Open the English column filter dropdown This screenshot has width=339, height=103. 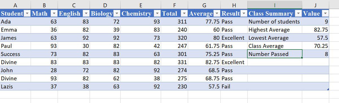(x=86, y=14)
